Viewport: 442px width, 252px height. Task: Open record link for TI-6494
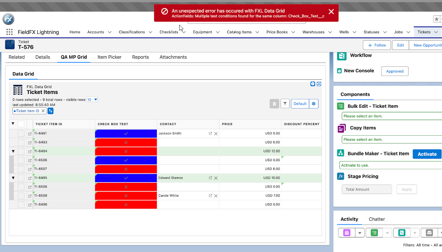(30, 151)
